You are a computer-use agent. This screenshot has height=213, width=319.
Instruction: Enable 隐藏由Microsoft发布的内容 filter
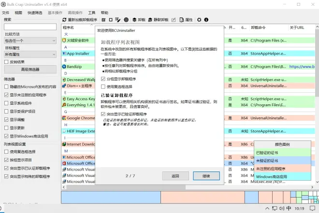[x=6, y=87]
